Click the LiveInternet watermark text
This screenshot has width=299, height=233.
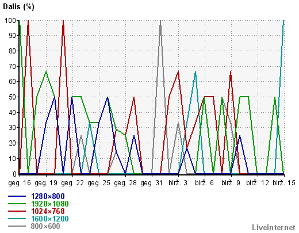(x=274, y=227)
